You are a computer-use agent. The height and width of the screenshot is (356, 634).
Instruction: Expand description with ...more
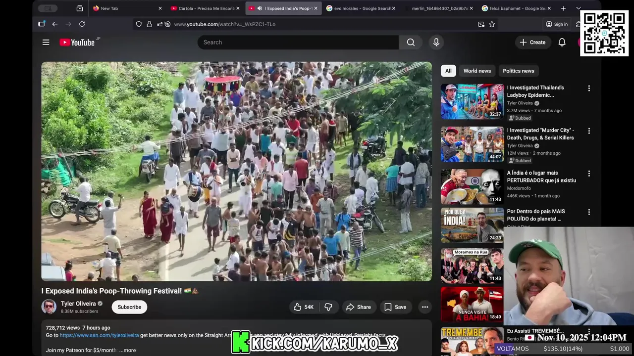127,350
